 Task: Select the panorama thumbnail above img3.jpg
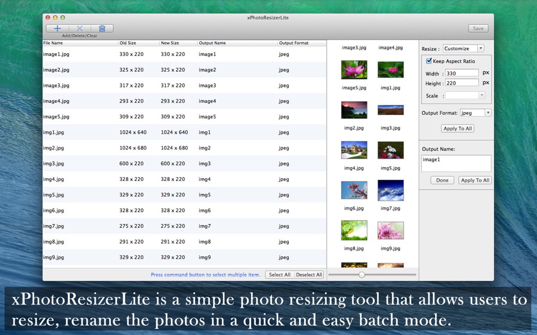tap(391, 110)
